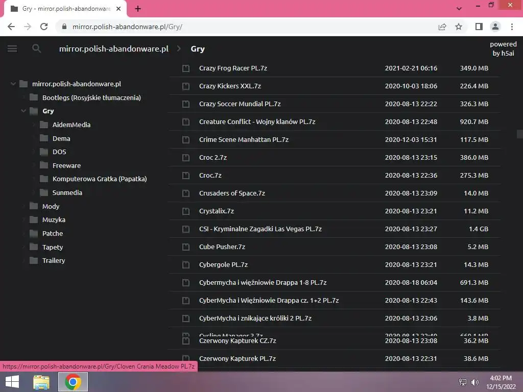
Task: Expand the Mody folder arrow in tree
Action: [23, 206]
